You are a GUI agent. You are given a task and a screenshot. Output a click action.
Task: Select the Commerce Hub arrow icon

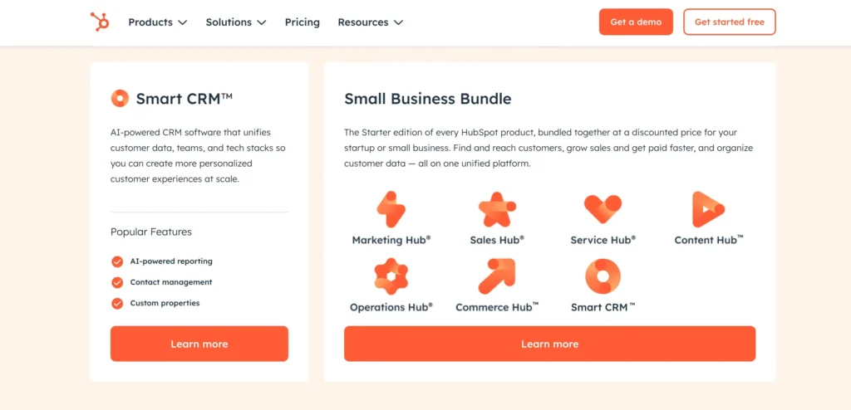click(x=497, y=276)
